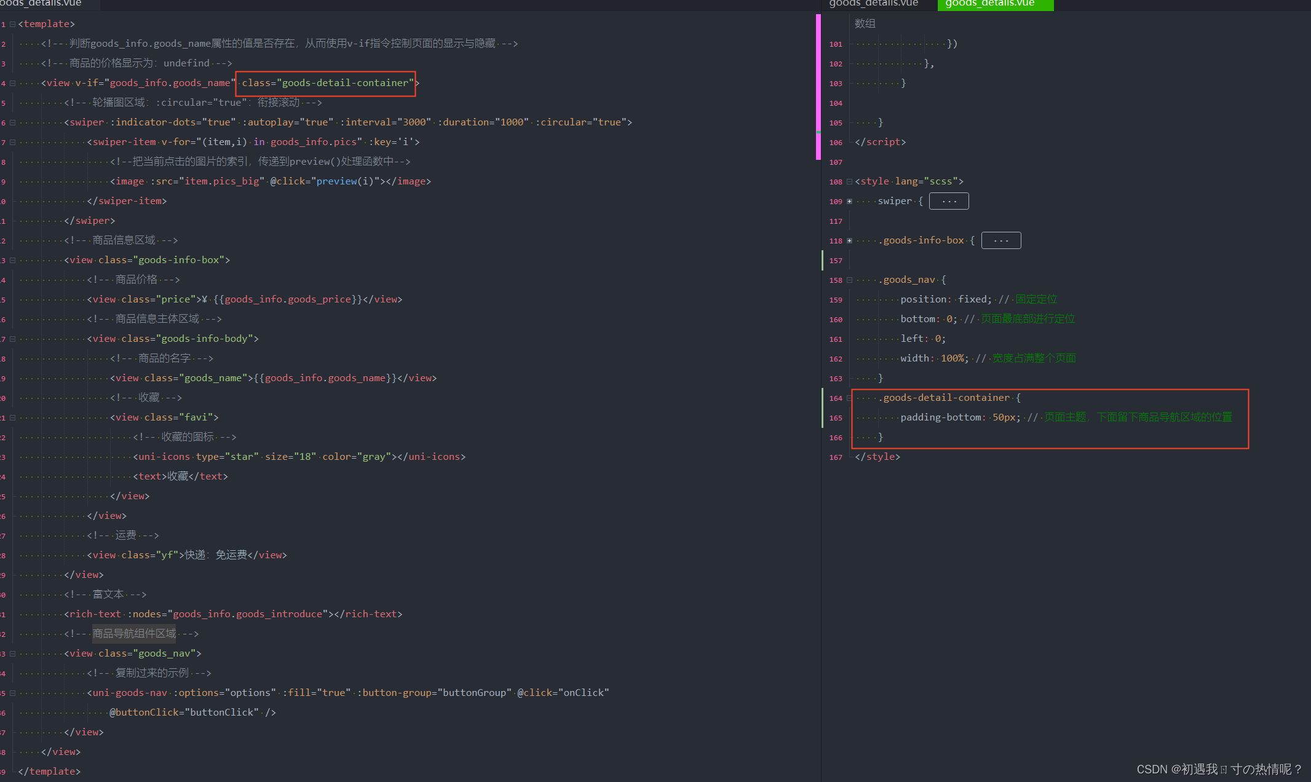
Task: Fold the style lang="scss" block
Action: [849, 182]
